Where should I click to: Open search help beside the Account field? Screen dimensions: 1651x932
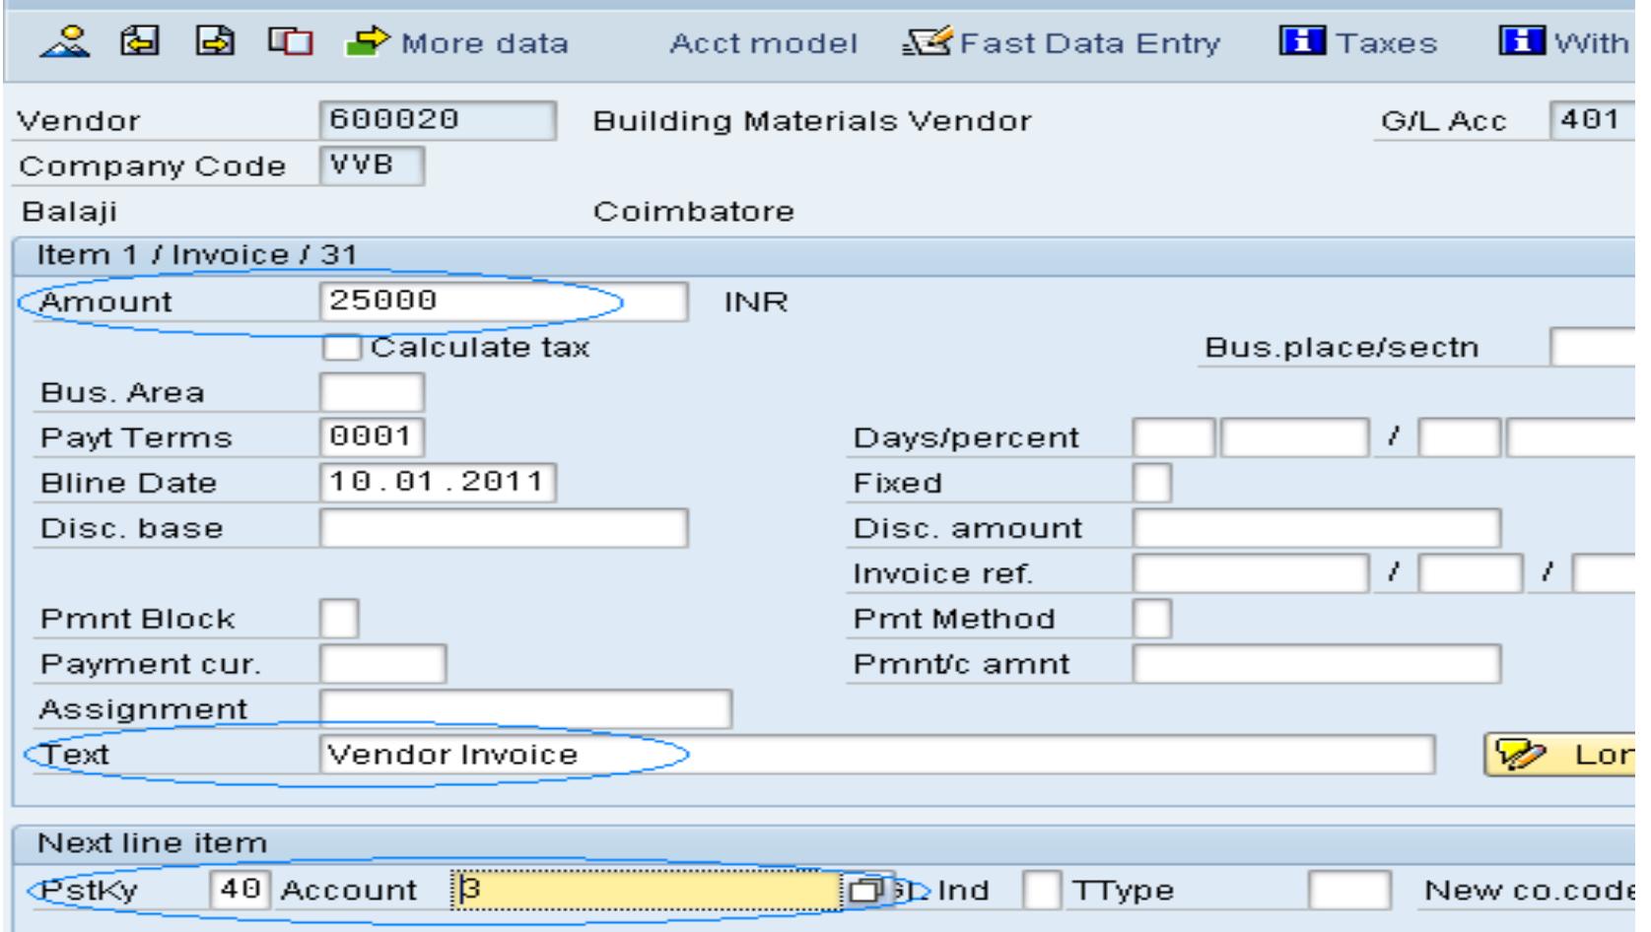click(864, 891)
